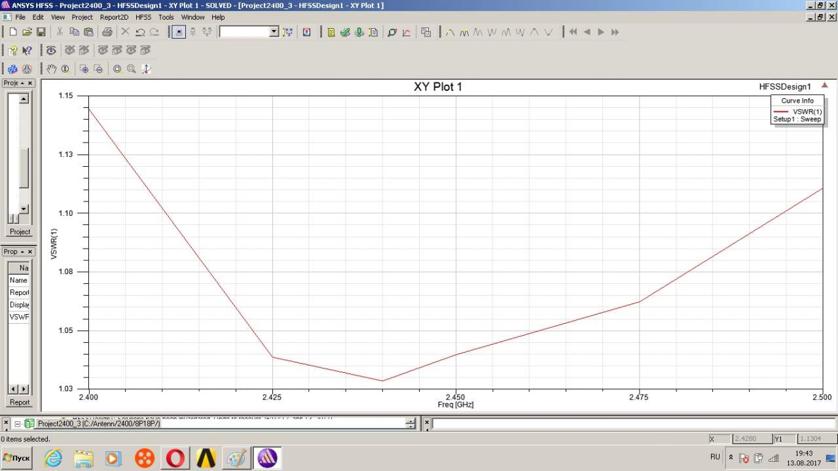Click the Open file folder icon
The height and width of the screenshot is (471, 838).
point(27,32)
